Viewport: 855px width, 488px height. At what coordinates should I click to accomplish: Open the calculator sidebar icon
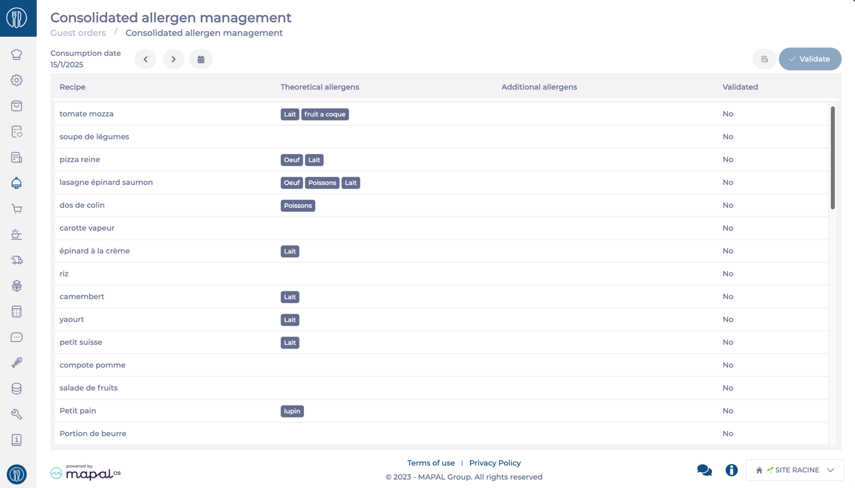(17, 311)
